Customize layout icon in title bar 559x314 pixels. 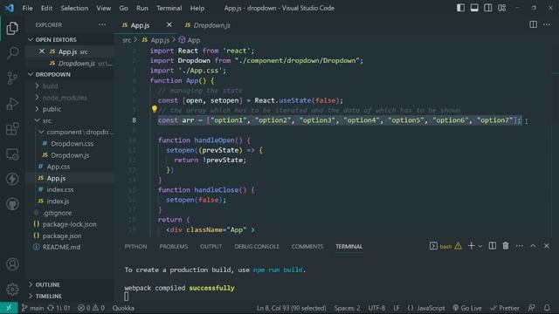(x=502, y=8)
